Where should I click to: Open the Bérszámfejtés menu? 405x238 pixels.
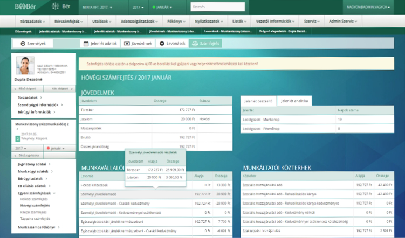68,22
